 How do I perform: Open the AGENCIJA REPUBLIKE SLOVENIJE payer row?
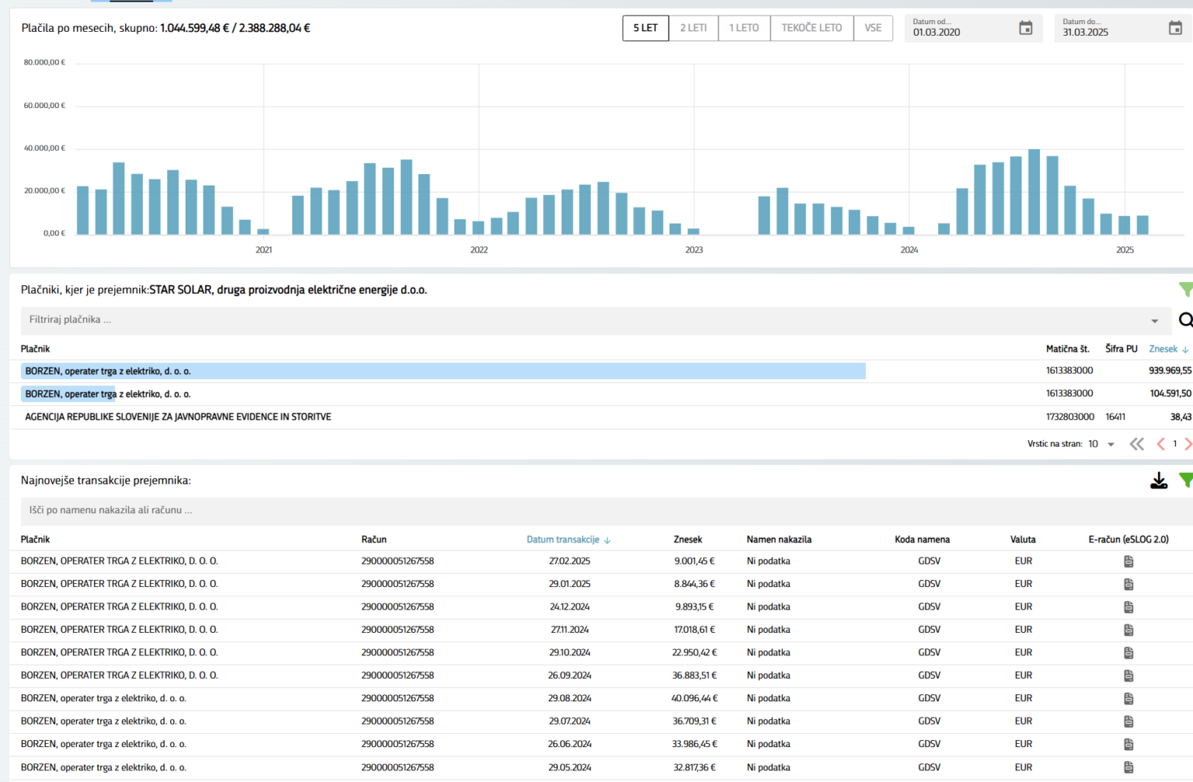pos(178,417)
